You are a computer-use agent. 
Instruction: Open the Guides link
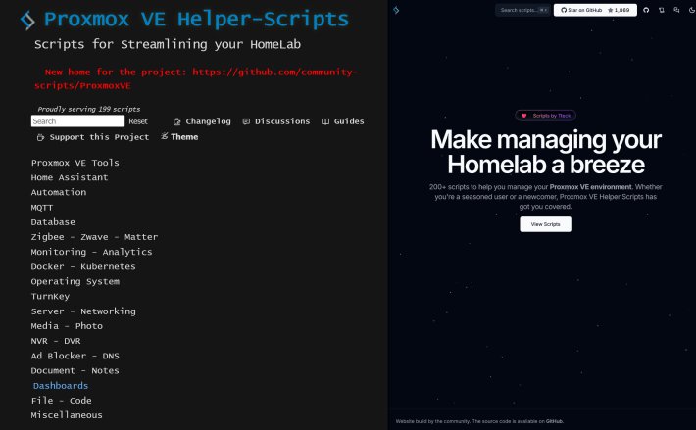pyautogui.click(x=349, y=121)
